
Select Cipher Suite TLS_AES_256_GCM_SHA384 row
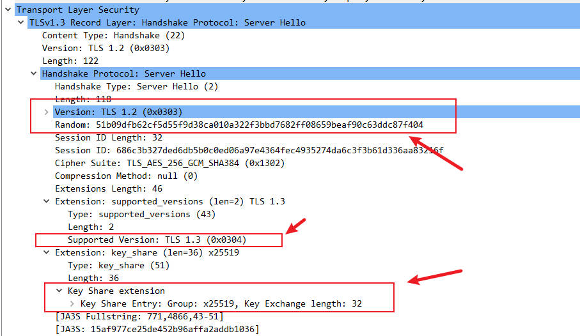pos(170,163)
